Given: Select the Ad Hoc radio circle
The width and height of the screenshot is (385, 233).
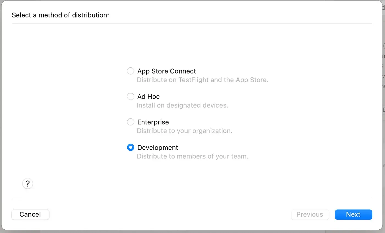Looking at the screenshot, I should (131, 96).
